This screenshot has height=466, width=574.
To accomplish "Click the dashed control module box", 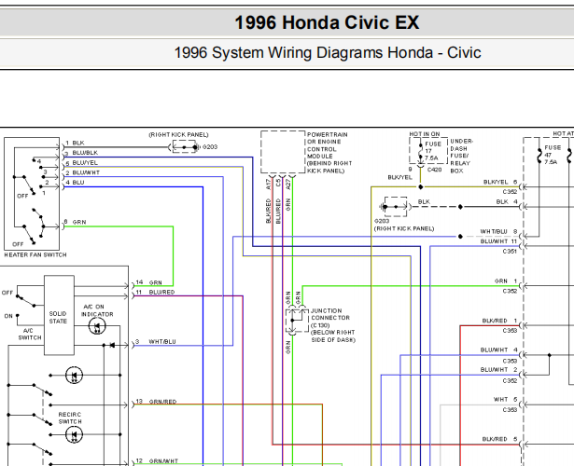I will click(x=283, y=152).
